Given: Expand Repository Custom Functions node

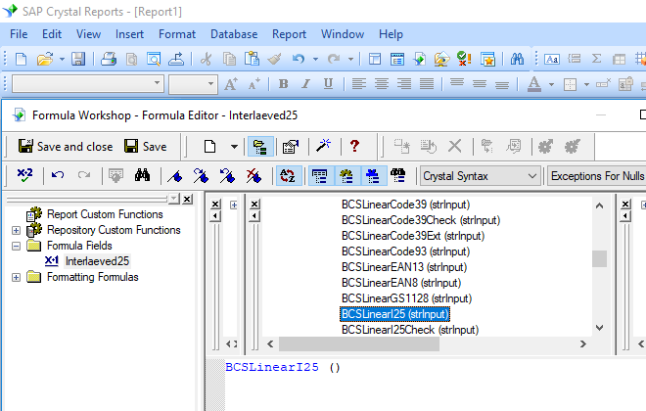Looking at the screenshot, I should pos(16,230).
